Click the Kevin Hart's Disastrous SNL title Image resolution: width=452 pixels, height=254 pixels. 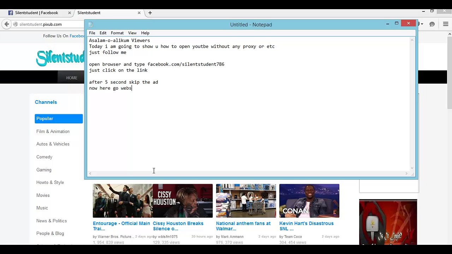pyautogui.click(x=306, y=226)
